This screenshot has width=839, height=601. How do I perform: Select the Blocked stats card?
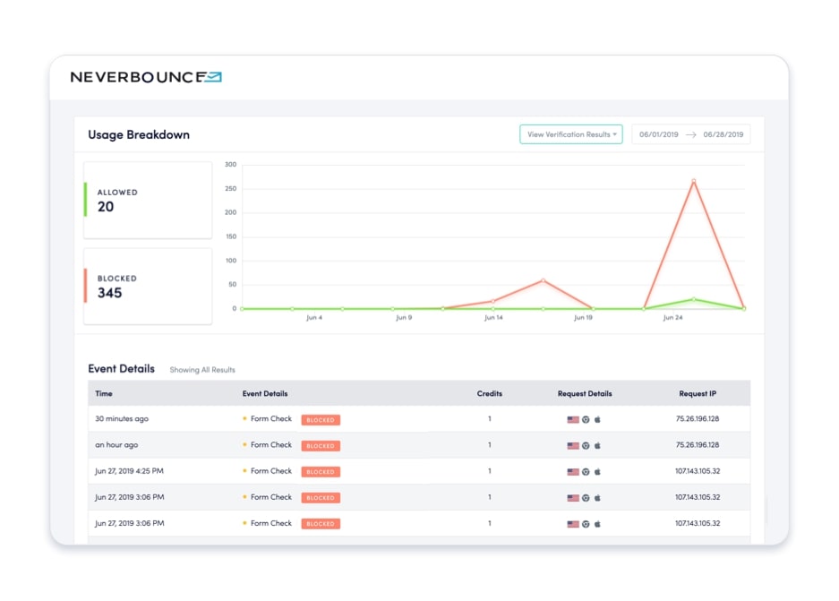coord(148,287)
